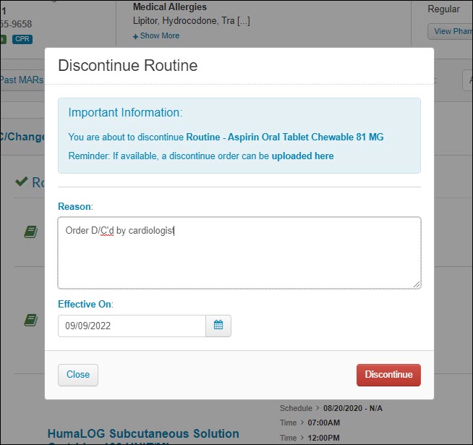Click the View Pharmacy button in background
Screen dimensions: 473x445
click(x=451, y=31)
